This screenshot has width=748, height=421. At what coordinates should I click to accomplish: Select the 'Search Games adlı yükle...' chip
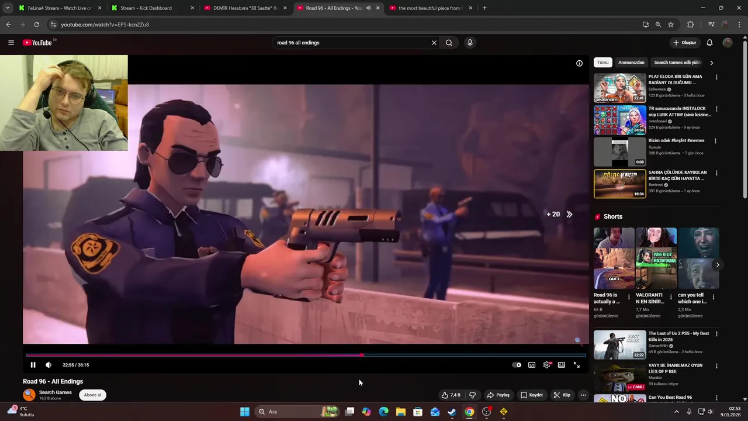click(677, 63)
